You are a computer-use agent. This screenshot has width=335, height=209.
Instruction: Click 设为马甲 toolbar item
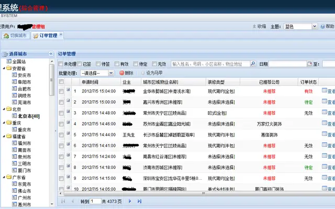point(152,73)
